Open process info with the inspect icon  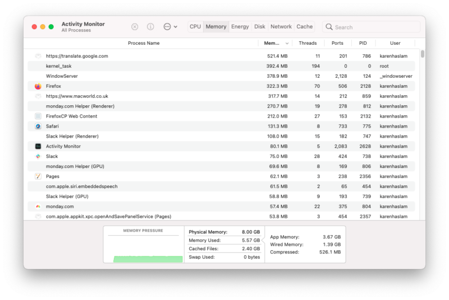tap(150, 27)
